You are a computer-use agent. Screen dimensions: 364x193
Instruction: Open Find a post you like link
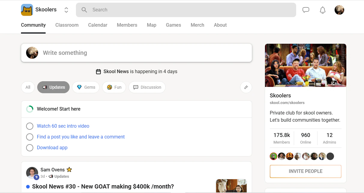[x=81, y=137]
